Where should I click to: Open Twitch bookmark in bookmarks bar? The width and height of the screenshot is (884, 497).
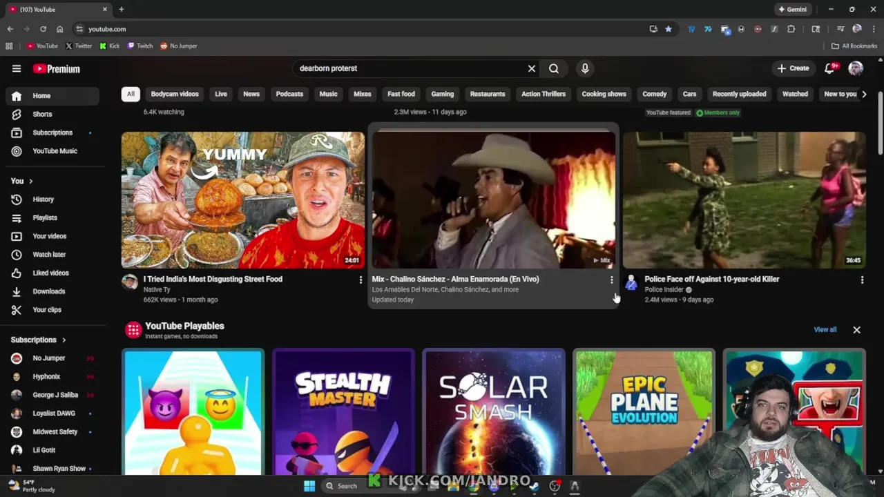click(140, 46)
